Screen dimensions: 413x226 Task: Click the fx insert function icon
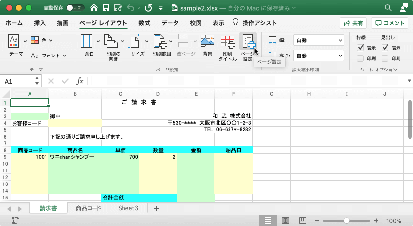[80, 81]
